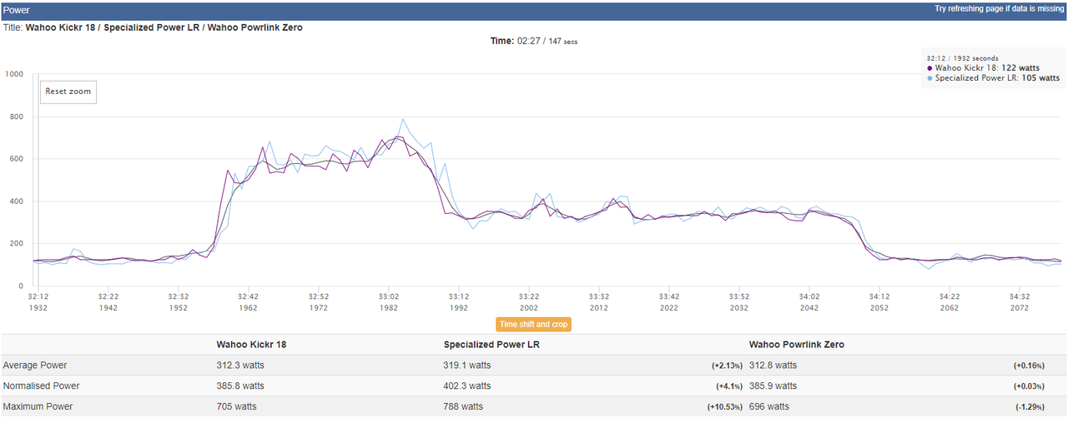Click the 34:12 x-axis tick label
The image size is (1068, 423).
click(x=879, y=296)
